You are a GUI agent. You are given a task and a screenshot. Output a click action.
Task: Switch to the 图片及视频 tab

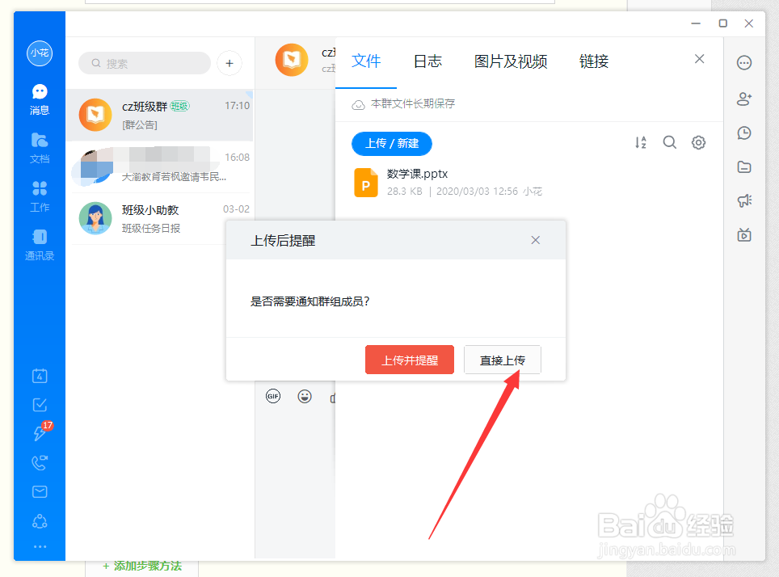(512, 61)
